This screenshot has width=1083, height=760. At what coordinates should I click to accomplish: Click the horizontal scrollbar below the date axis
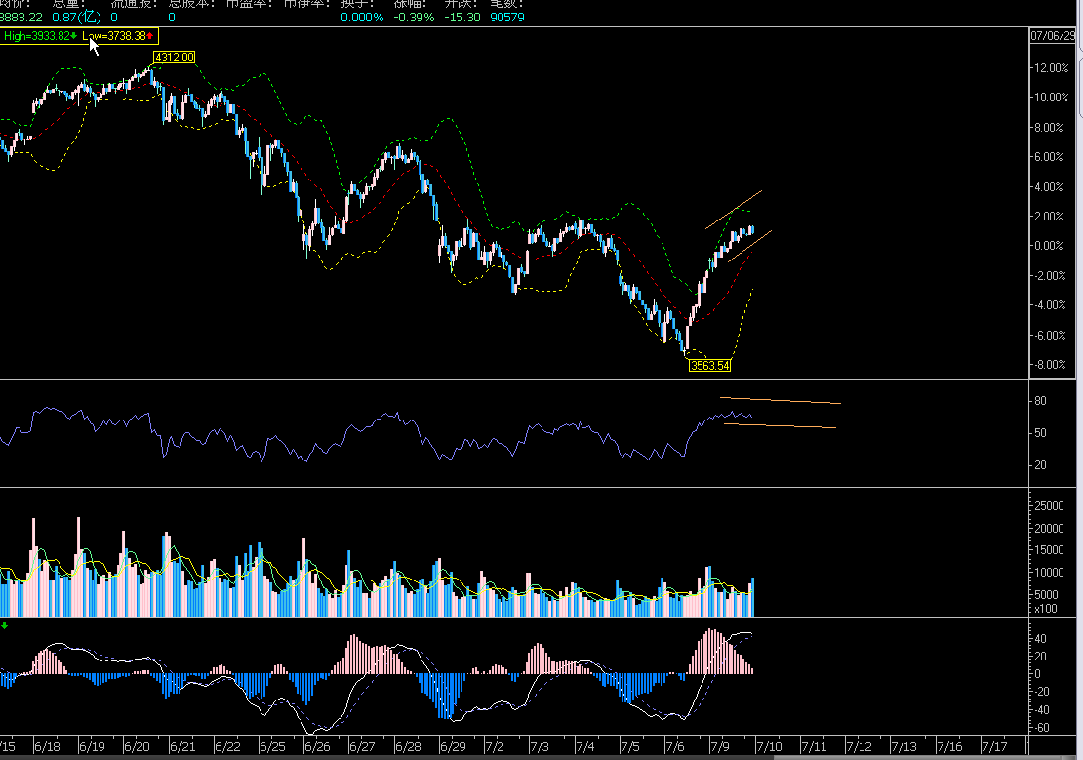pos(539,757)
